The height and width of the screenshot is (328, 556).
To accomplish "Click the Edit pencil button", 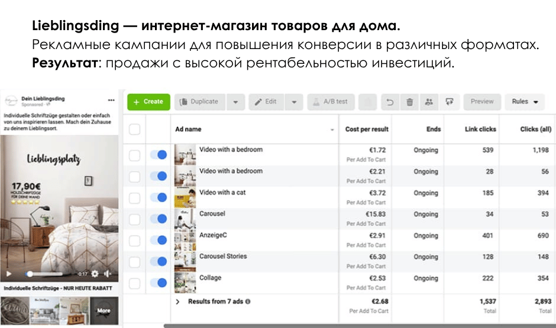I will (x=266, y=102).
